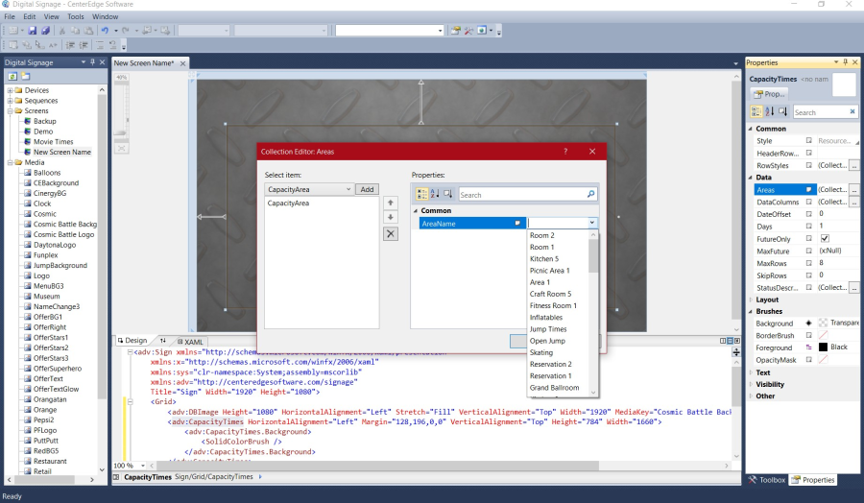Image resolution: width=864 pixels, height=503 pixels.
Task: Move item up in Collection Editor
Action: click(390, 204)
